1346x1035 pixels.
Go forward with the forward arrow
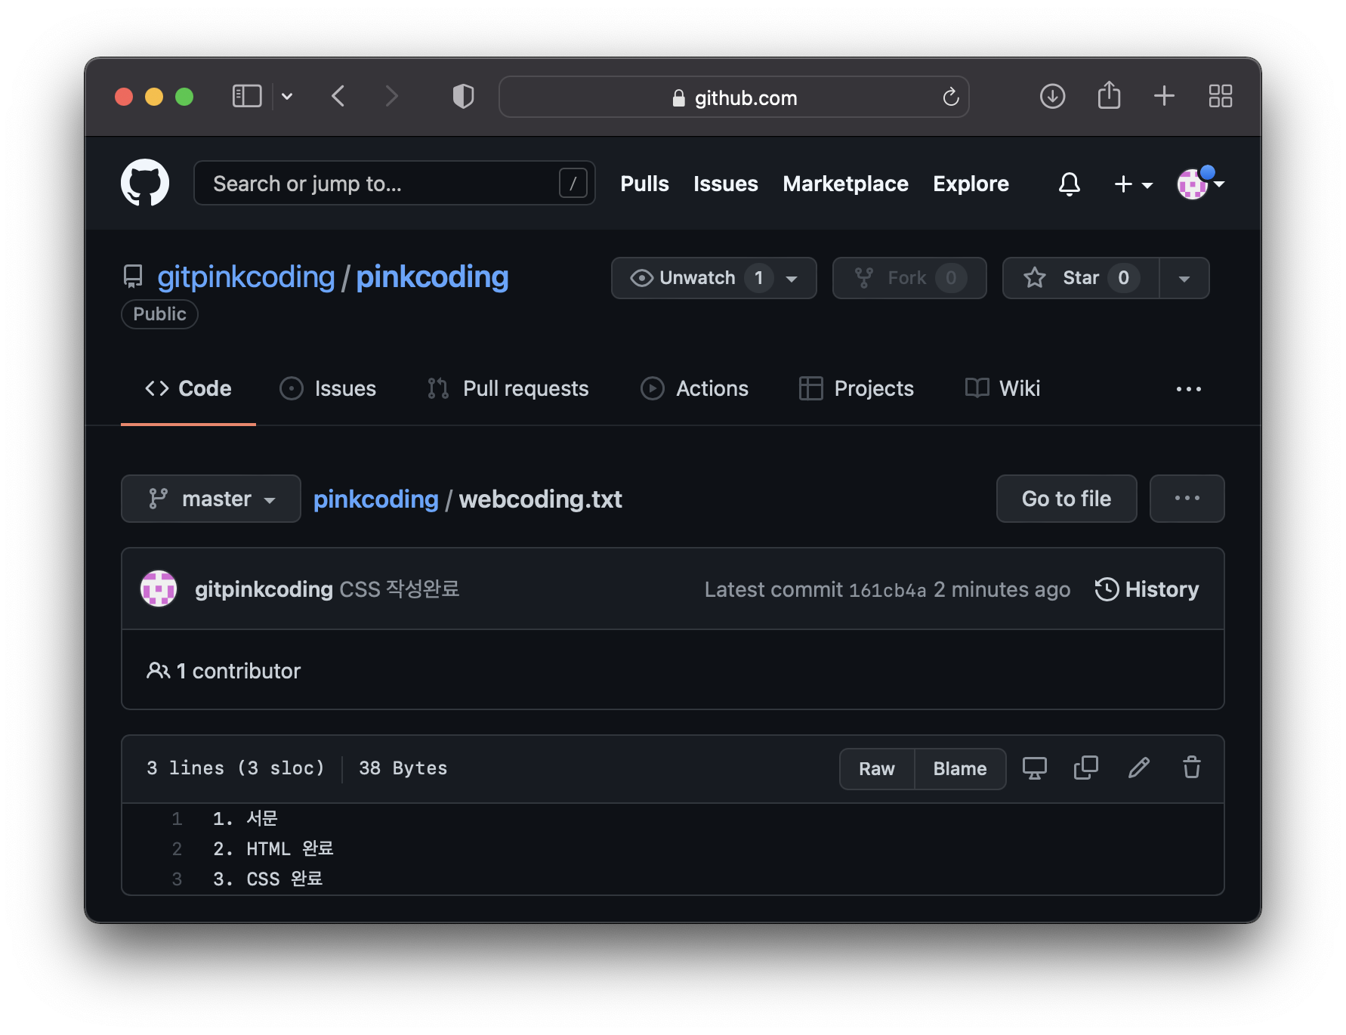[x=391, y=96]
